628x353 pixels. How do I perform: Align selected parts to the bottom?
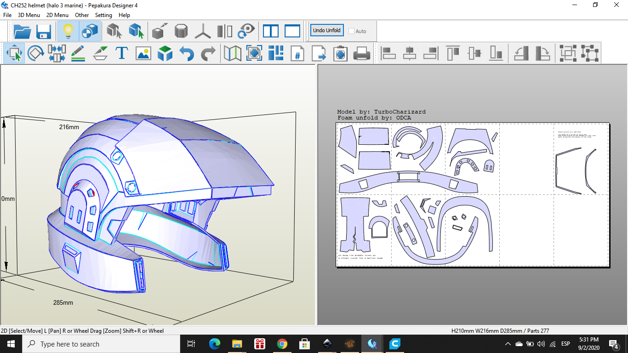pyautogui.click(x=496, y=53)
